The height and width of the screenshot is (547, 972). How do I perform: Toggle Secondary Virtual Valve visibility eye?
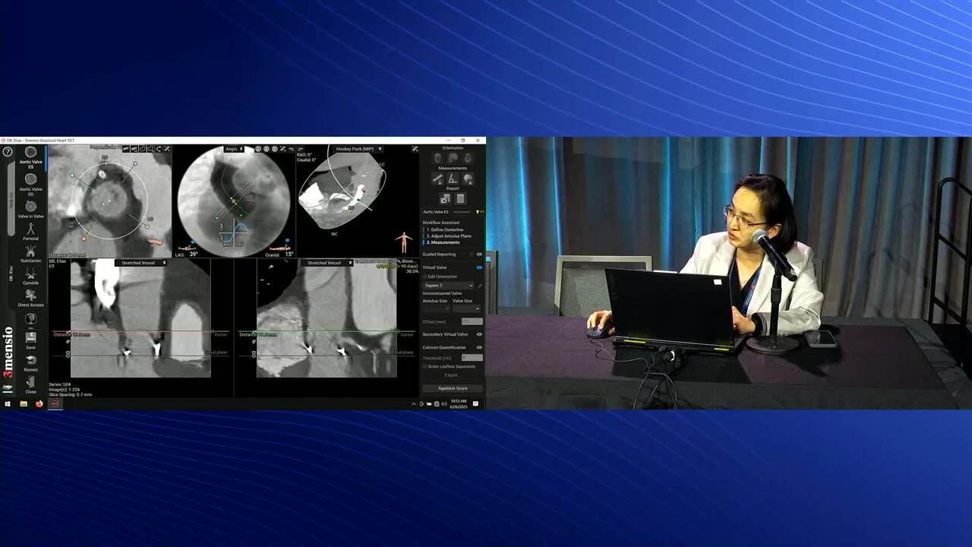(479, 334)
